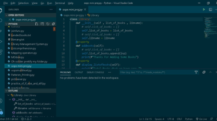
Task: Close oops mini proj.py in Open Editors
Action: pyautogui.click(x=10, y=20)
